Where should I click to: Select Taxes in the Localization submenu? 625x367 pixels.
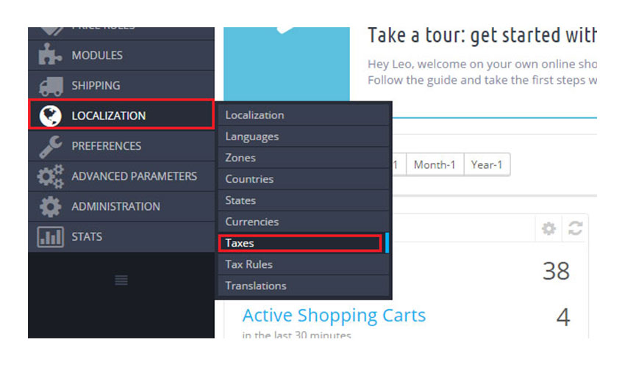tap(300, 243)
